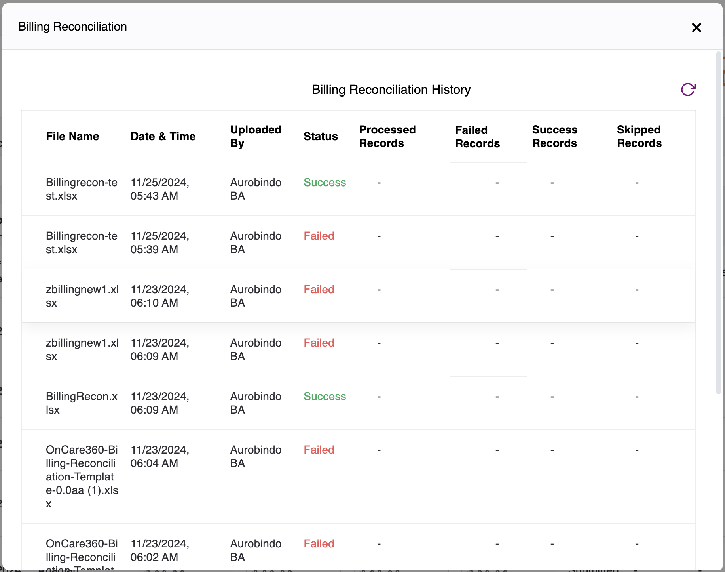The width and height of the screenshot is (725, 572).
Task: Close the Billing Reconciliation dialog
Action: (x=697, y=27)
